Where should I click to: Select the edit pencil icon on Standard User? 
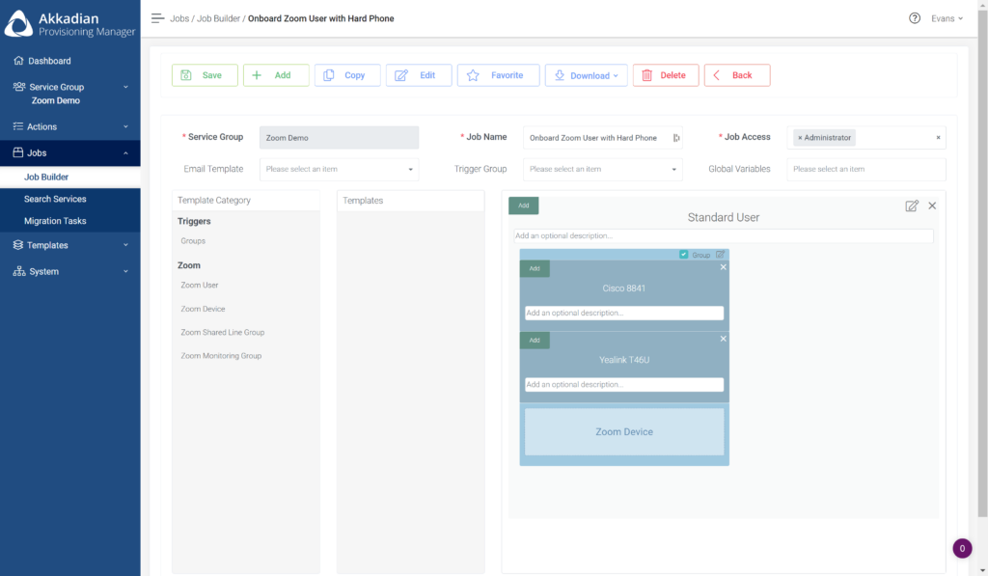pos(911,206)
